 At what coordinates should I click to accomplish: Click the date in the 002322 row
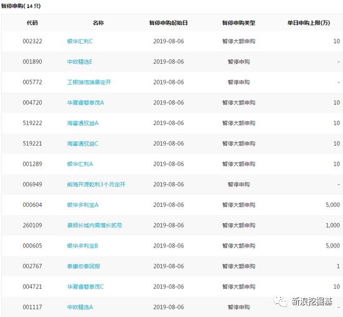coord(168,41)
